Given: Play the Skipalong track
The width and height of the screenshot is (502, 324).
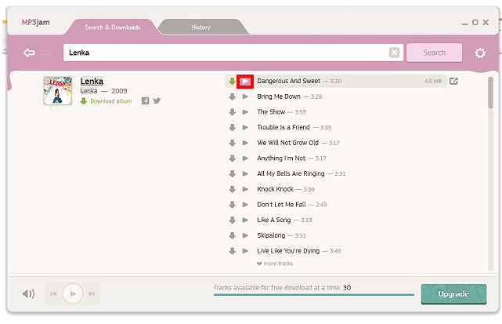Looking at the screenshot, I should pos(245,235).
